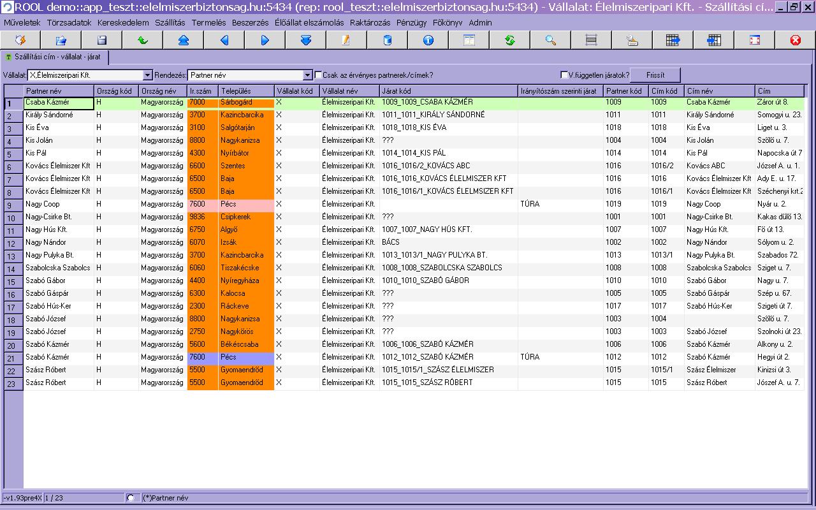Image resolution: width=816 pixels, height=510 pixels.
Task: Open the Szállítás menu
Action: click(x=170, y=22)
